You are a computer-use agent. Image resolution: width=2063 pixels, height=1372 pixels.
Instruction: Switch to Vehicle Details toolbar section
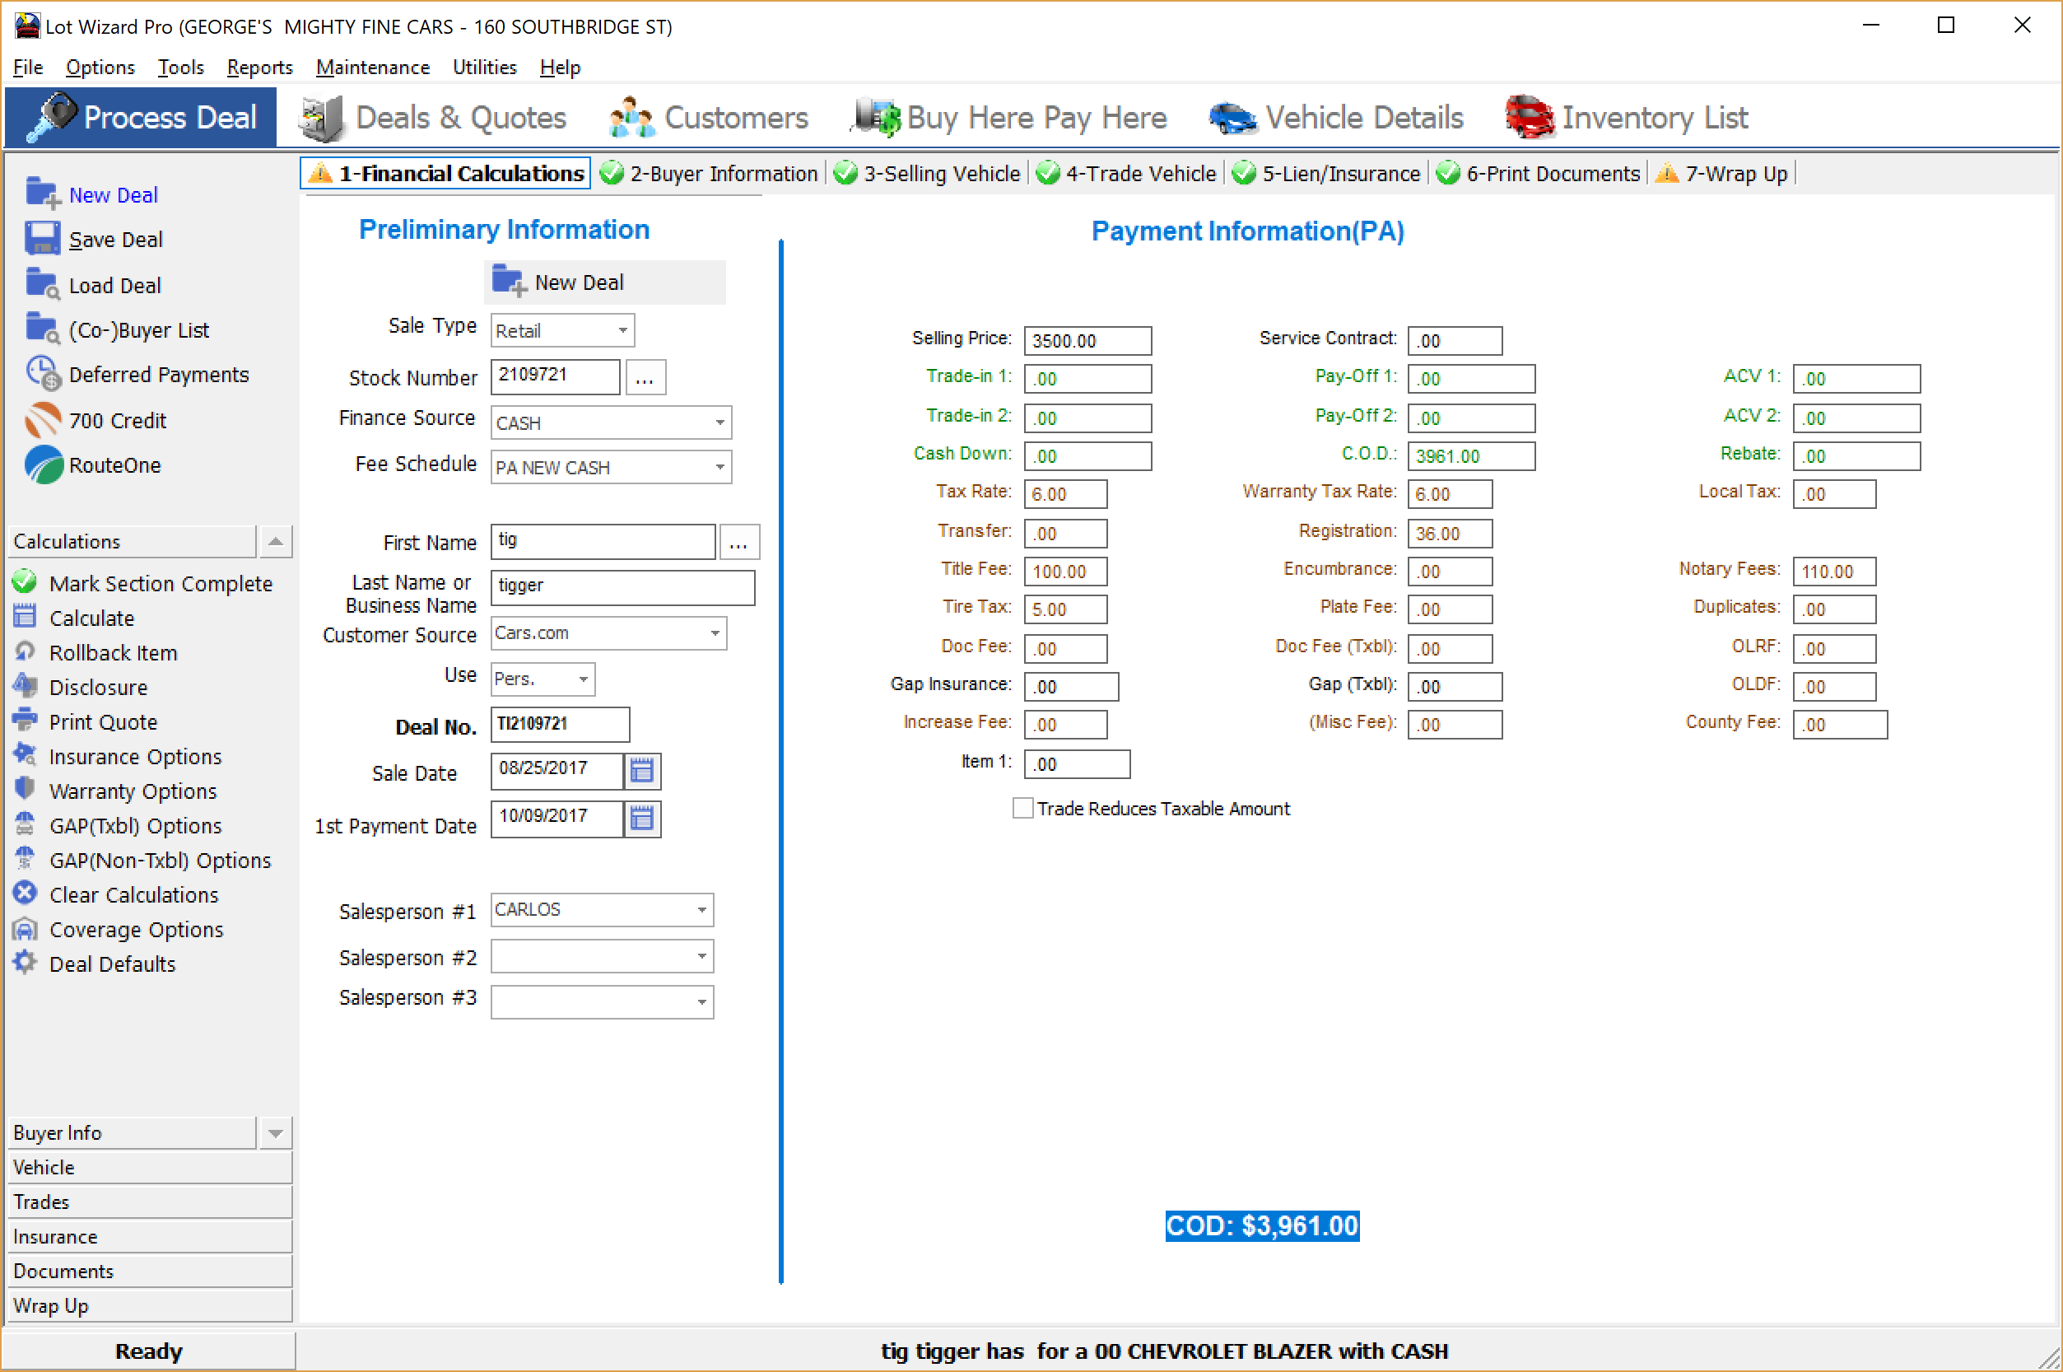[1335, 117]
